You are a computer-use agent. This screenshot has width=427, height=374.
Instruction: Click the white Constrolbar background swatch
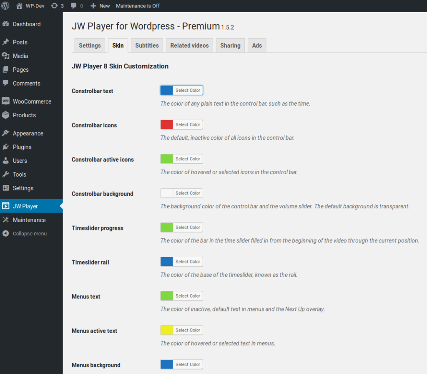(167, 193)
